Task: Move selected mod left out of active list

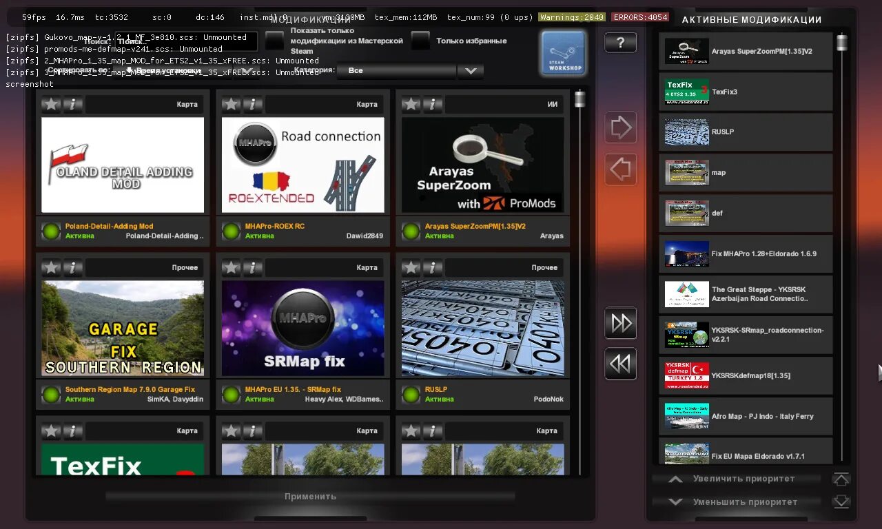Action: coord(620,169)
